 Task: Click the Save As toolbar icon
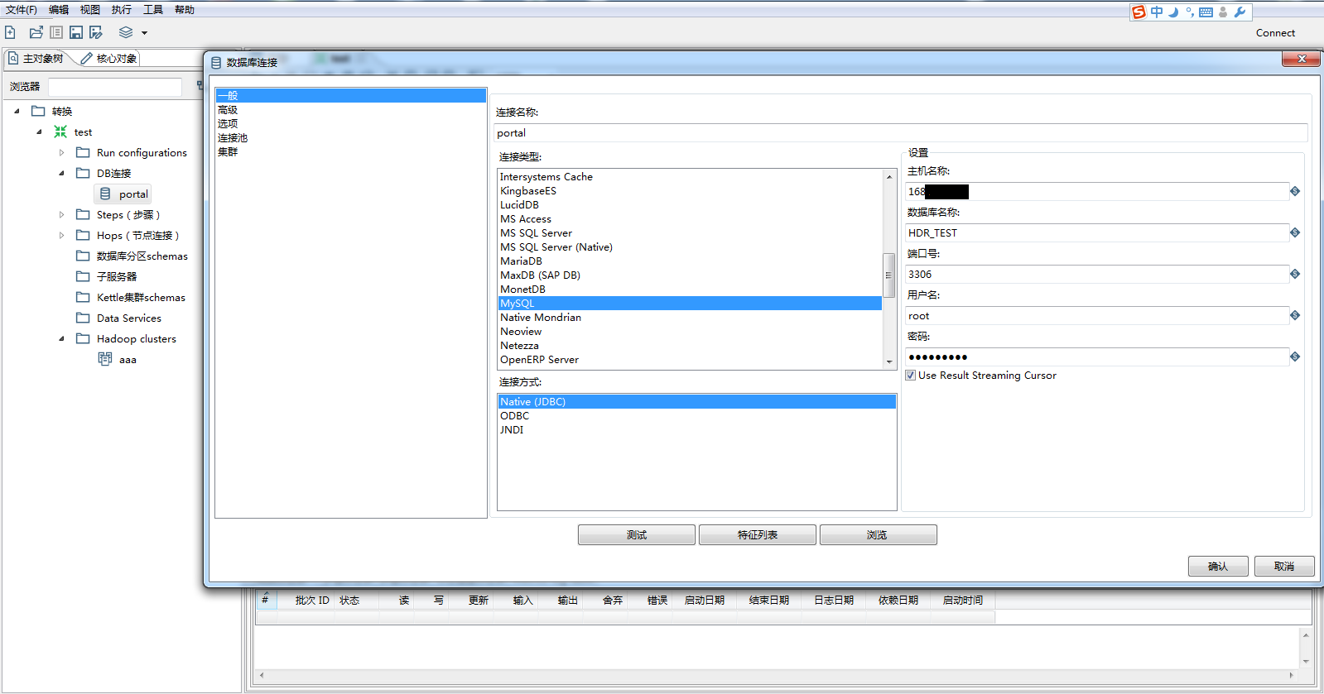96,32
